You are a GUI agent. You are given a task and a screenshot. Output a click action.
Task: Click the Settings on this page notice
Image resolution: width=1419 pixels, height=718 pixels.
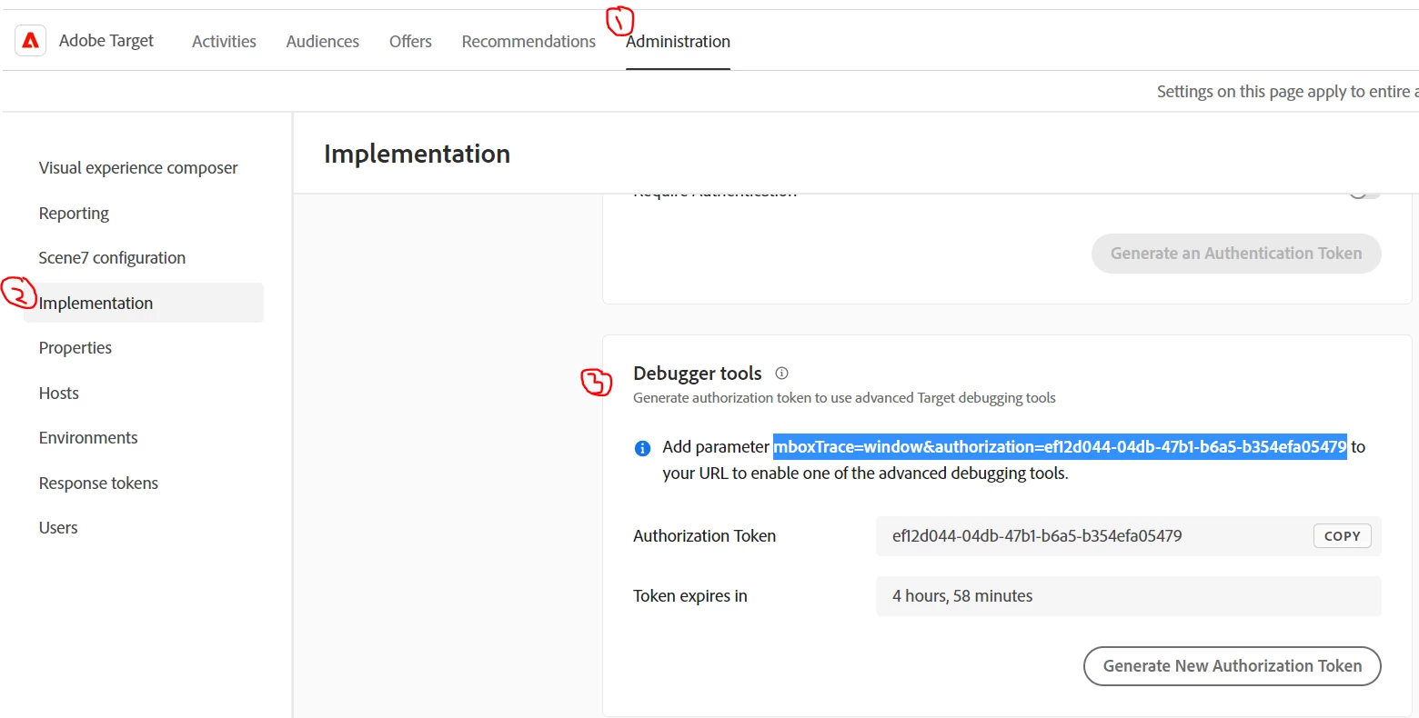pyautogui.click(x=1287, y=92)
